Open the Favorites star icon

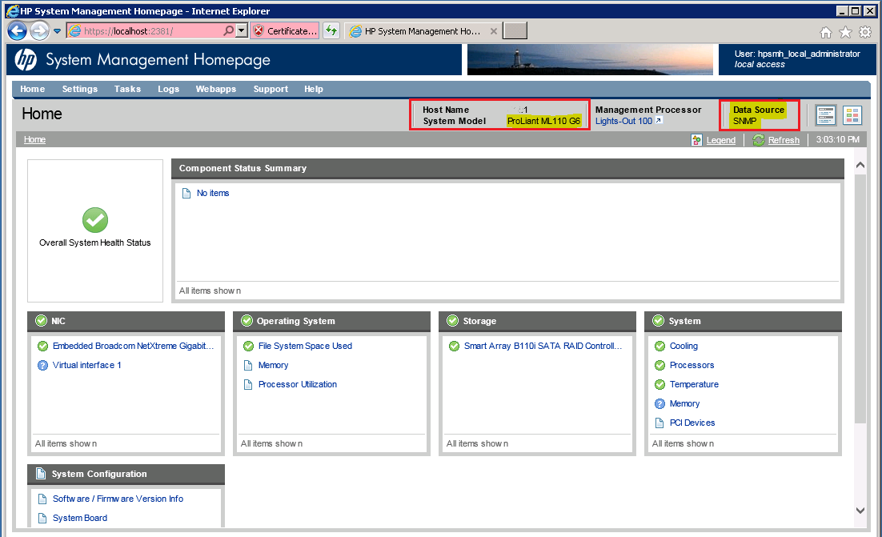click(x=845, y=33)
